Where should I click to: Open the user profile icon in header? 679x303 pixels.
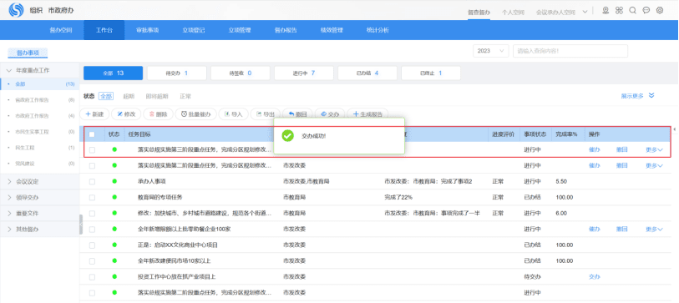tap(606, 10)
